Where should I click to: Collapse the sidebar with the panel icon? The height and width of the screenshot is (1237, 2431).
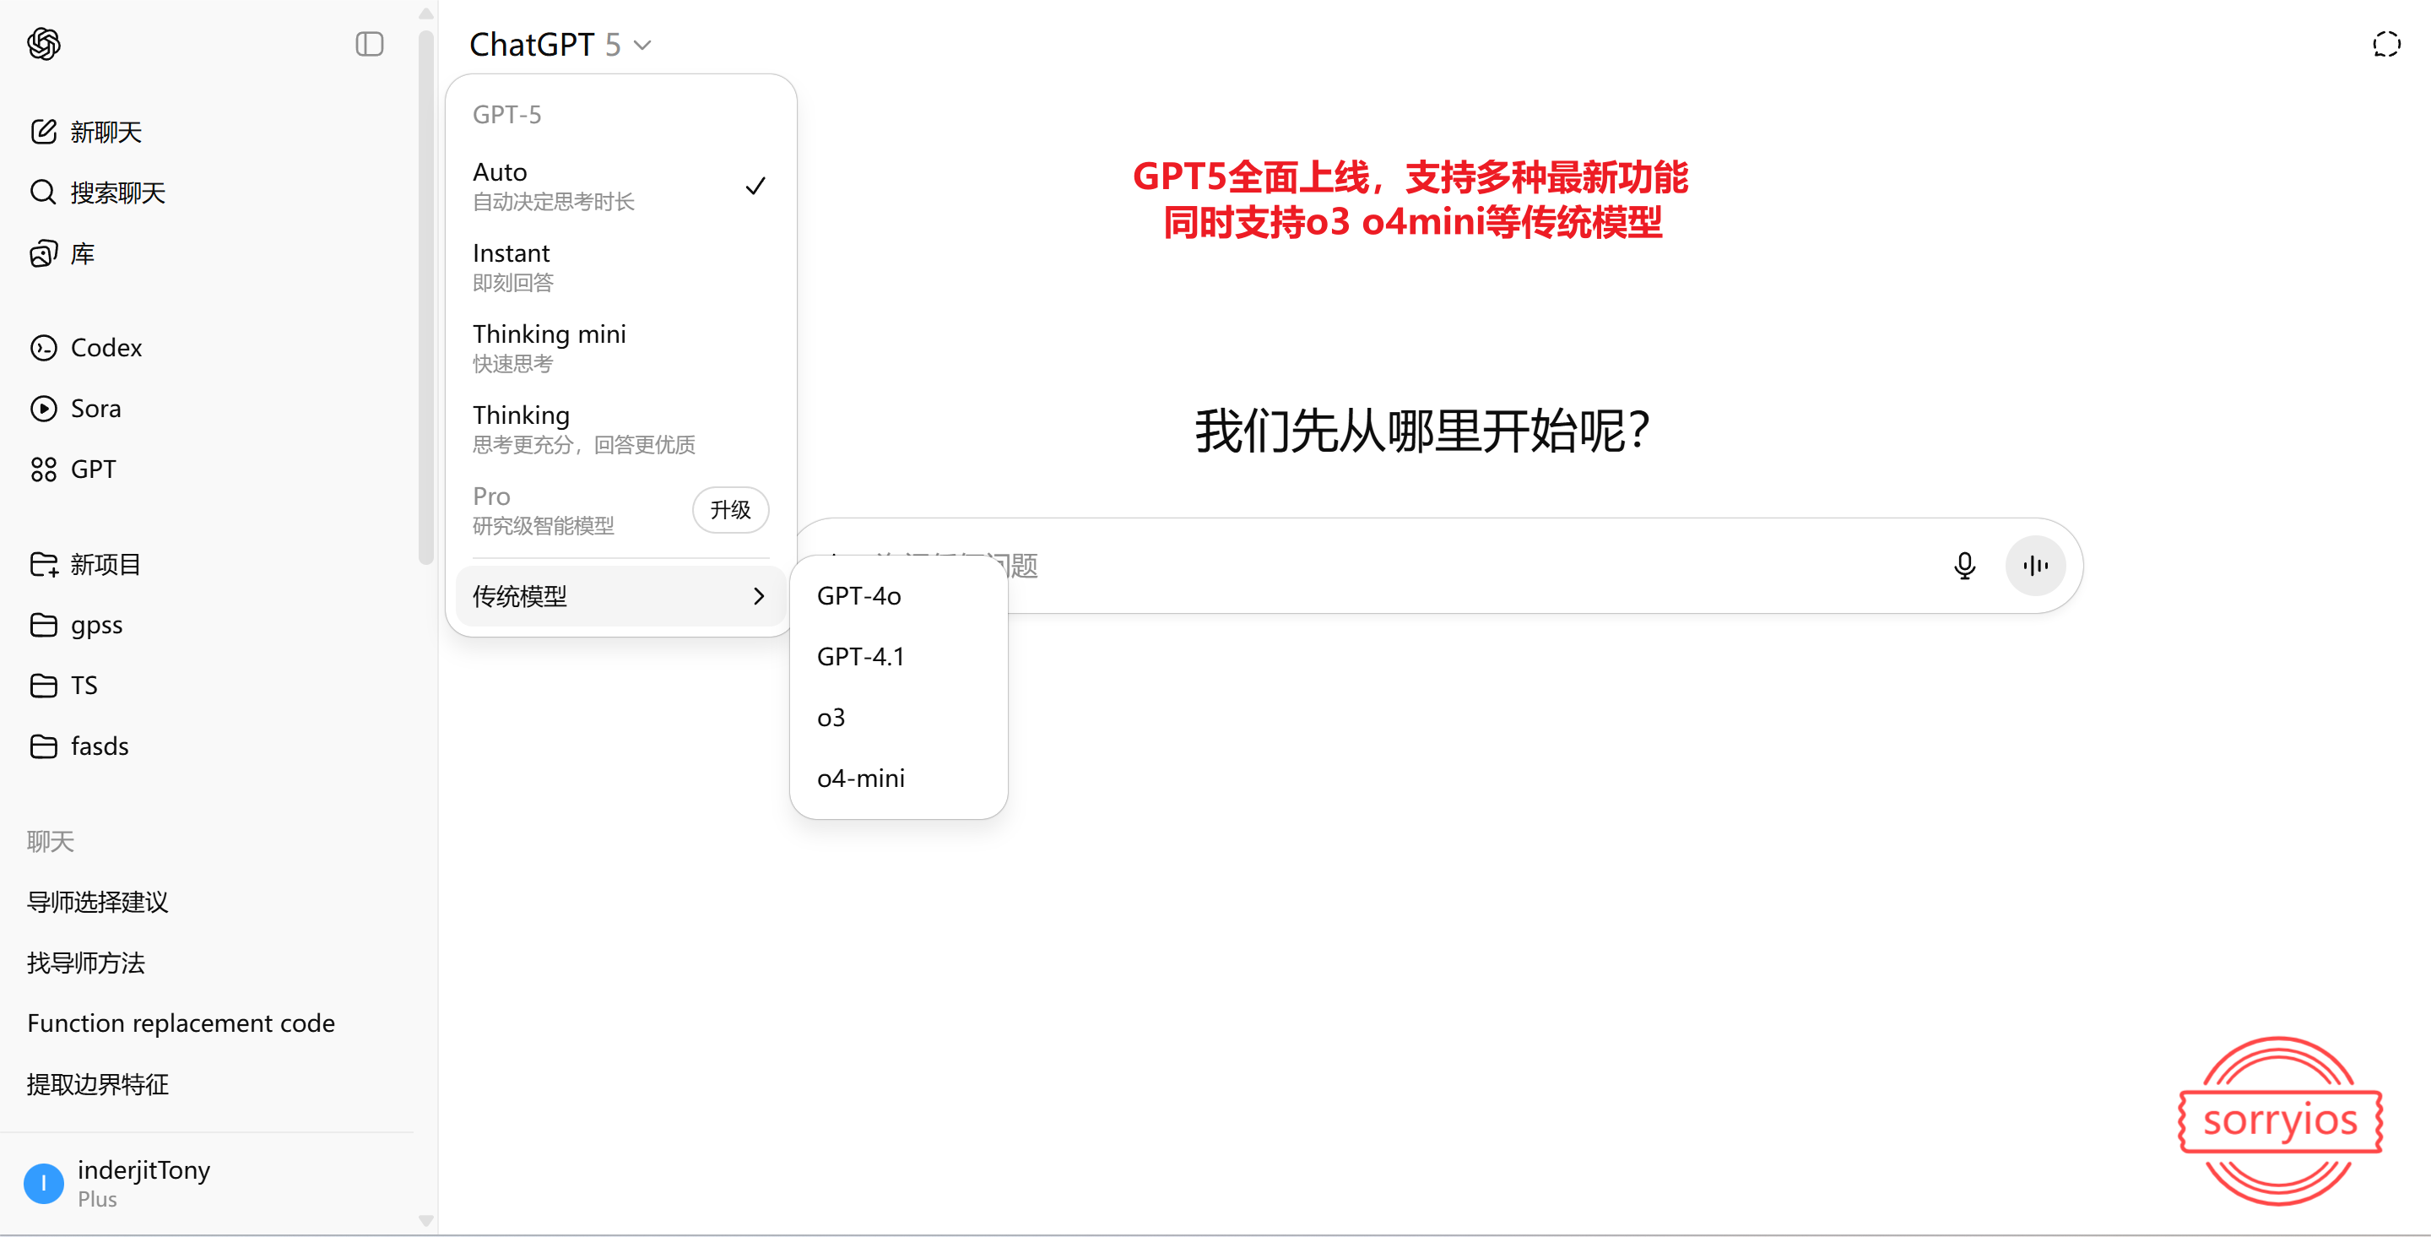tap(369, 43)
